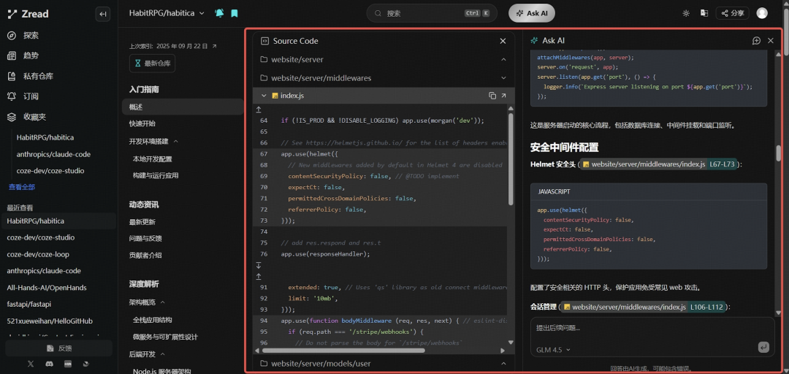Open 构建与运行应用 page
This screenshot has width=789, height=374.
pyautogui.click(x=156, y=175)
